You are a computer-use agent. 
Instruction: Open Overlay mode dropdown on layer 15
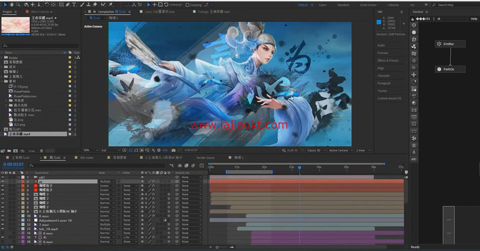(x=107, y=237)
